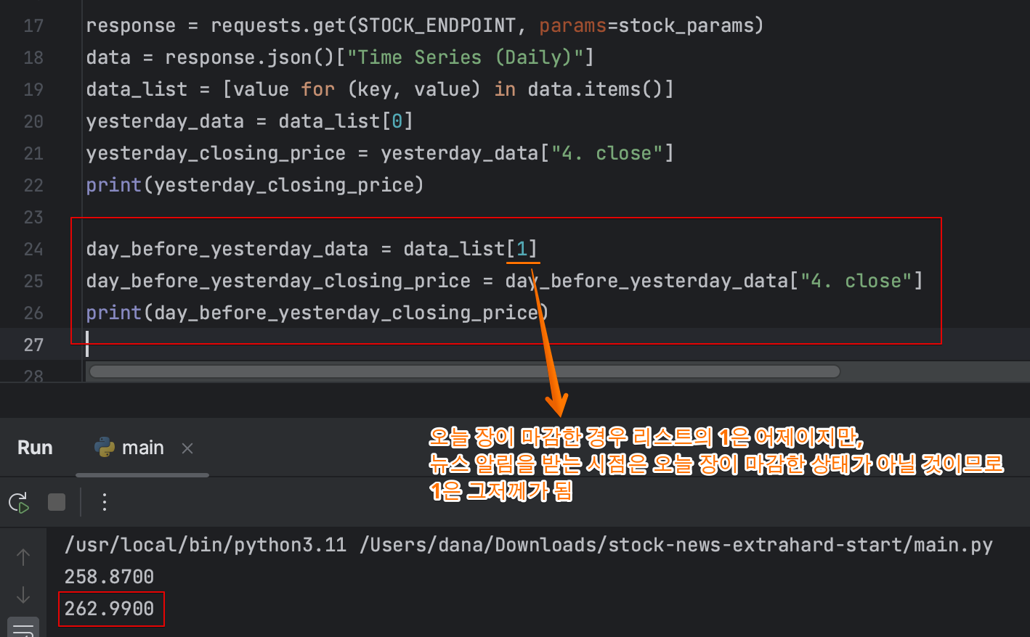Image resolution: width=1030 pixels, height=637 pixels.
Task: Open the Run toolbar more-options menu
Action: pos(105,502)
